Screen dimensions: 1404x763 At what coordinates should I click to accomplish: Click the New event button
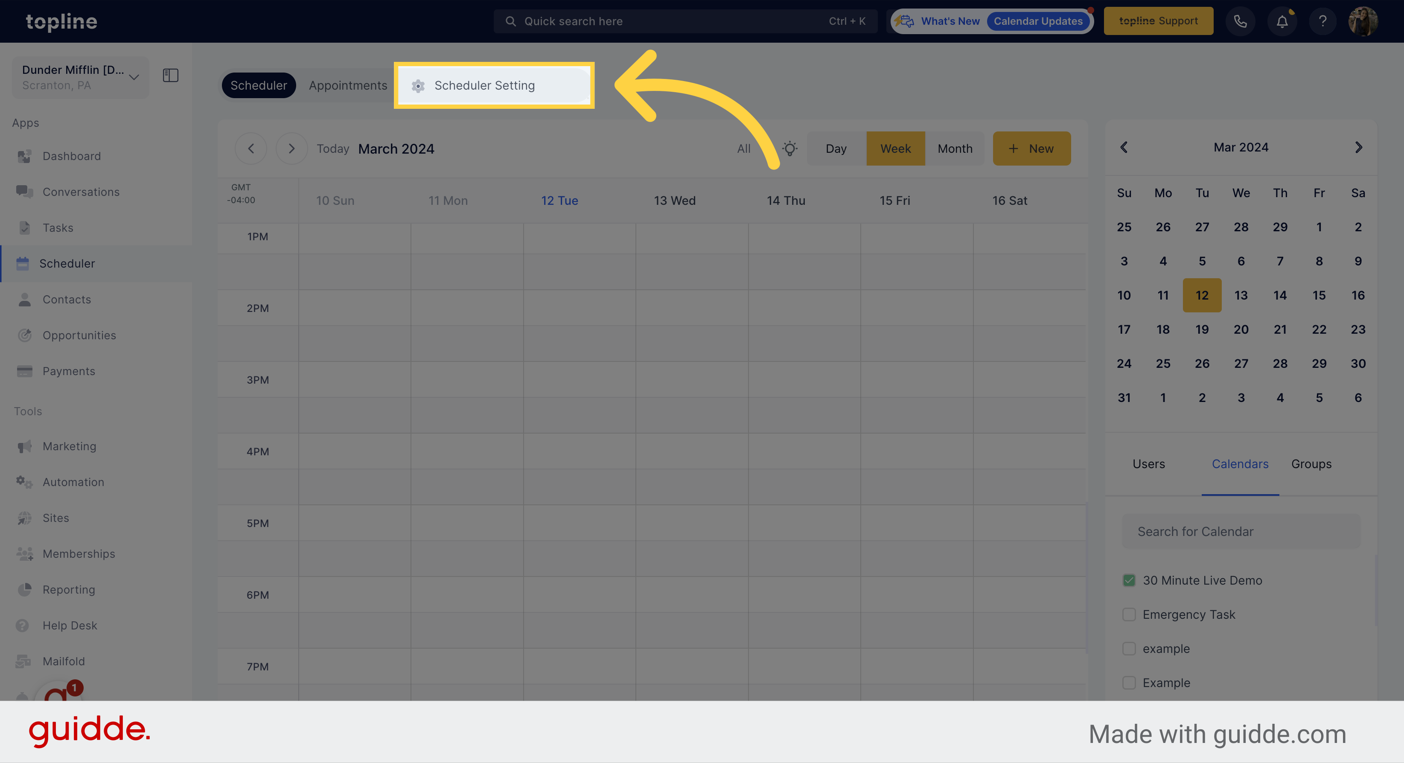1031,148
